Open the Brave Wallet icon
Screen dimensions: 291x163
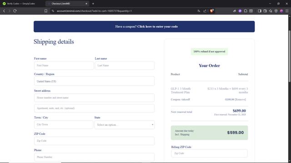[x=265, y=11]
